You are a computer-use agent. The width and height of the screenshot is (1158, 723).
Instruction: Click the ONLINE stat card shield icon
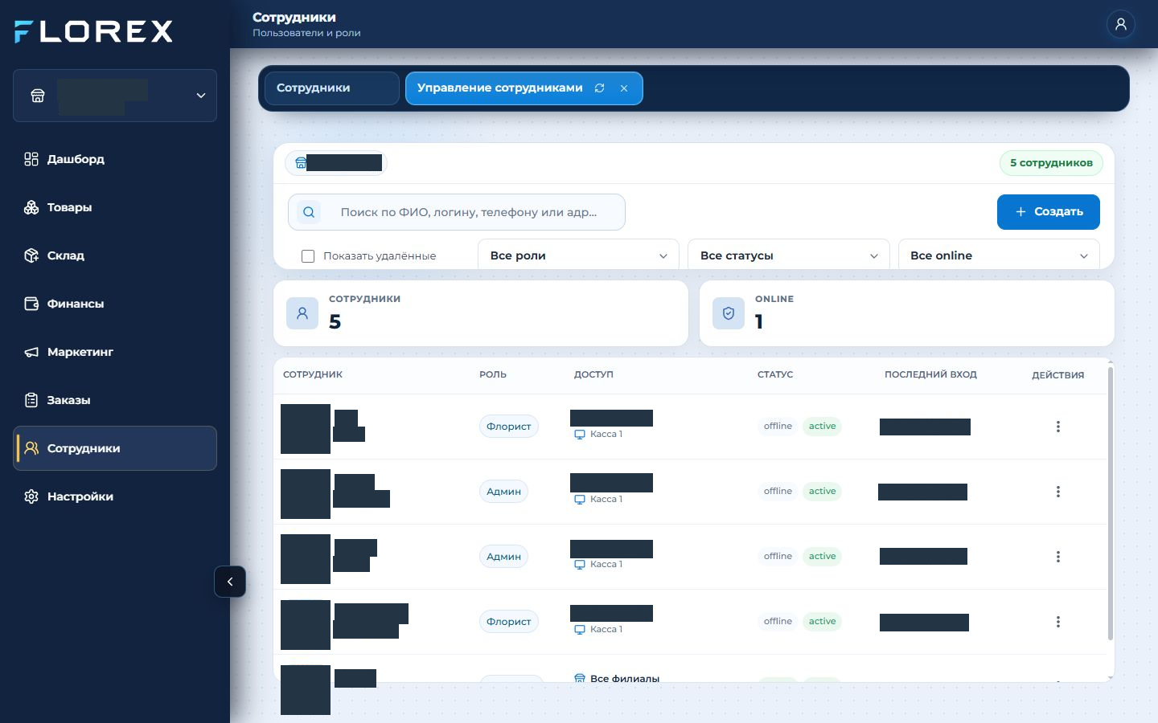pos(729,313)
